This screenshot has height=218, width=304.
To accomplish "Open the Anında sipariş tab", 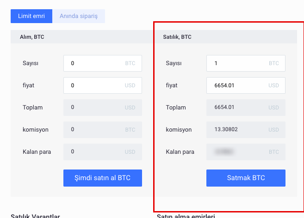I will coord(79,16).
